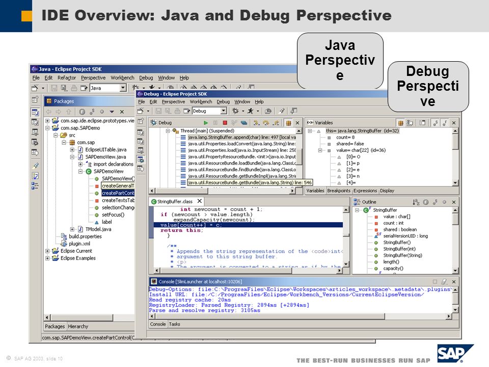Click the Debug view horizontal scrollbar
The height and width of the screenshot is (367, 489).
(223, 191)
